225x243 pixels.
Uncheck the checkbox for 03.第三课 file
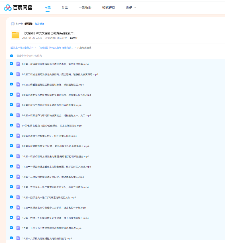pos(11,84)
